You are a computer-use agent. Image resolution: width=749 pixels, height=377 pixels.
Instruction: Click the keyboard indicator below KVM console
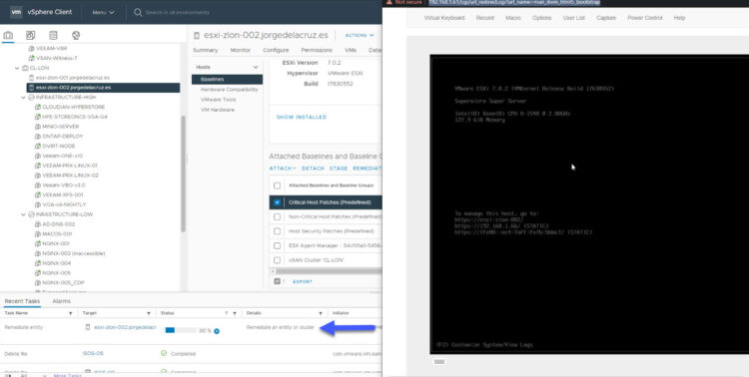coord(439,362)
